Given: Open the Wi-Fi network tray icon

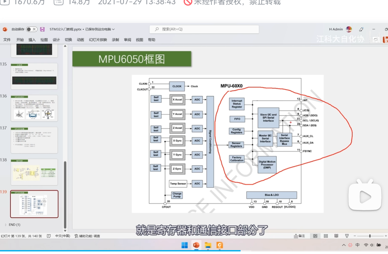Looking at the screenshot, I should (x=366, y=245).
